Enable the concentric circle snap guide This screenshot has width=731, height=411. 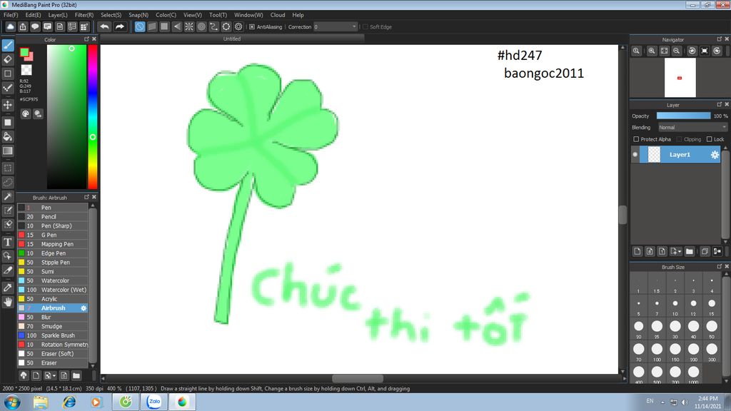pos(201,26)
